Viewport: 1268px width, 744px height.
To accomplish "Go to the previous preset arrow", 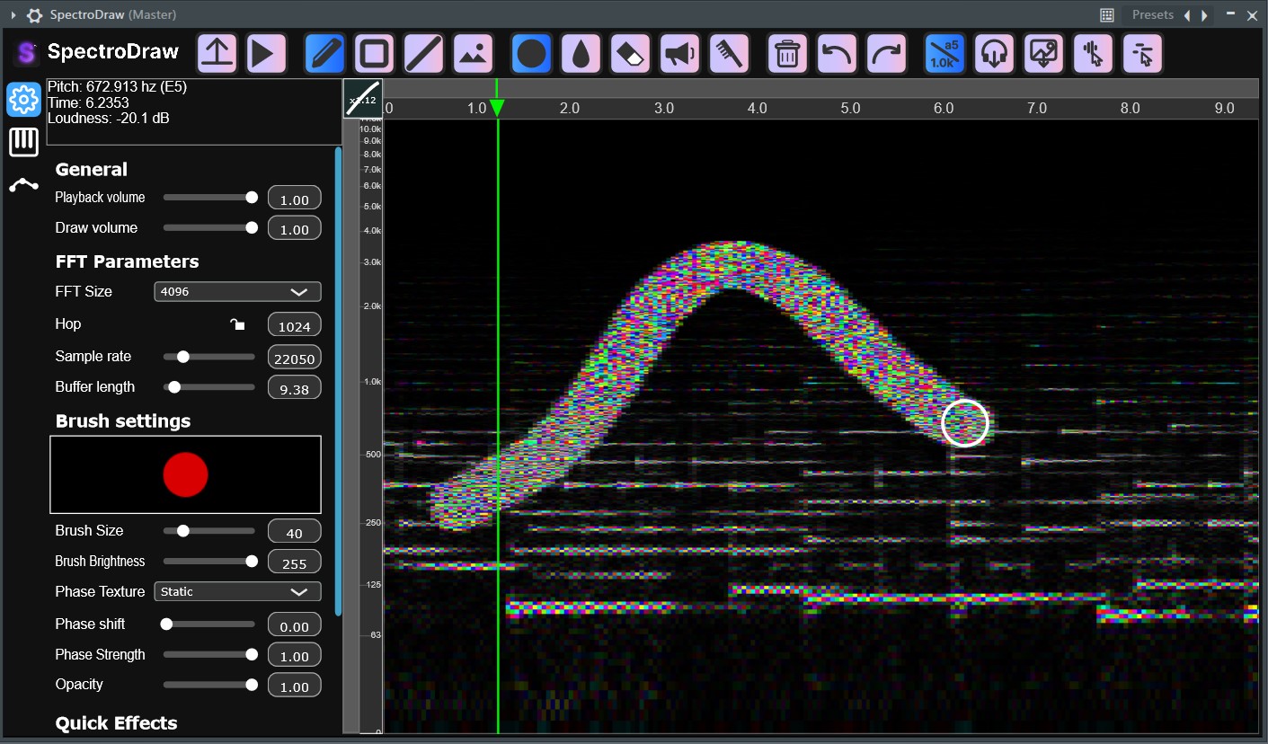I will (1187, 15).
